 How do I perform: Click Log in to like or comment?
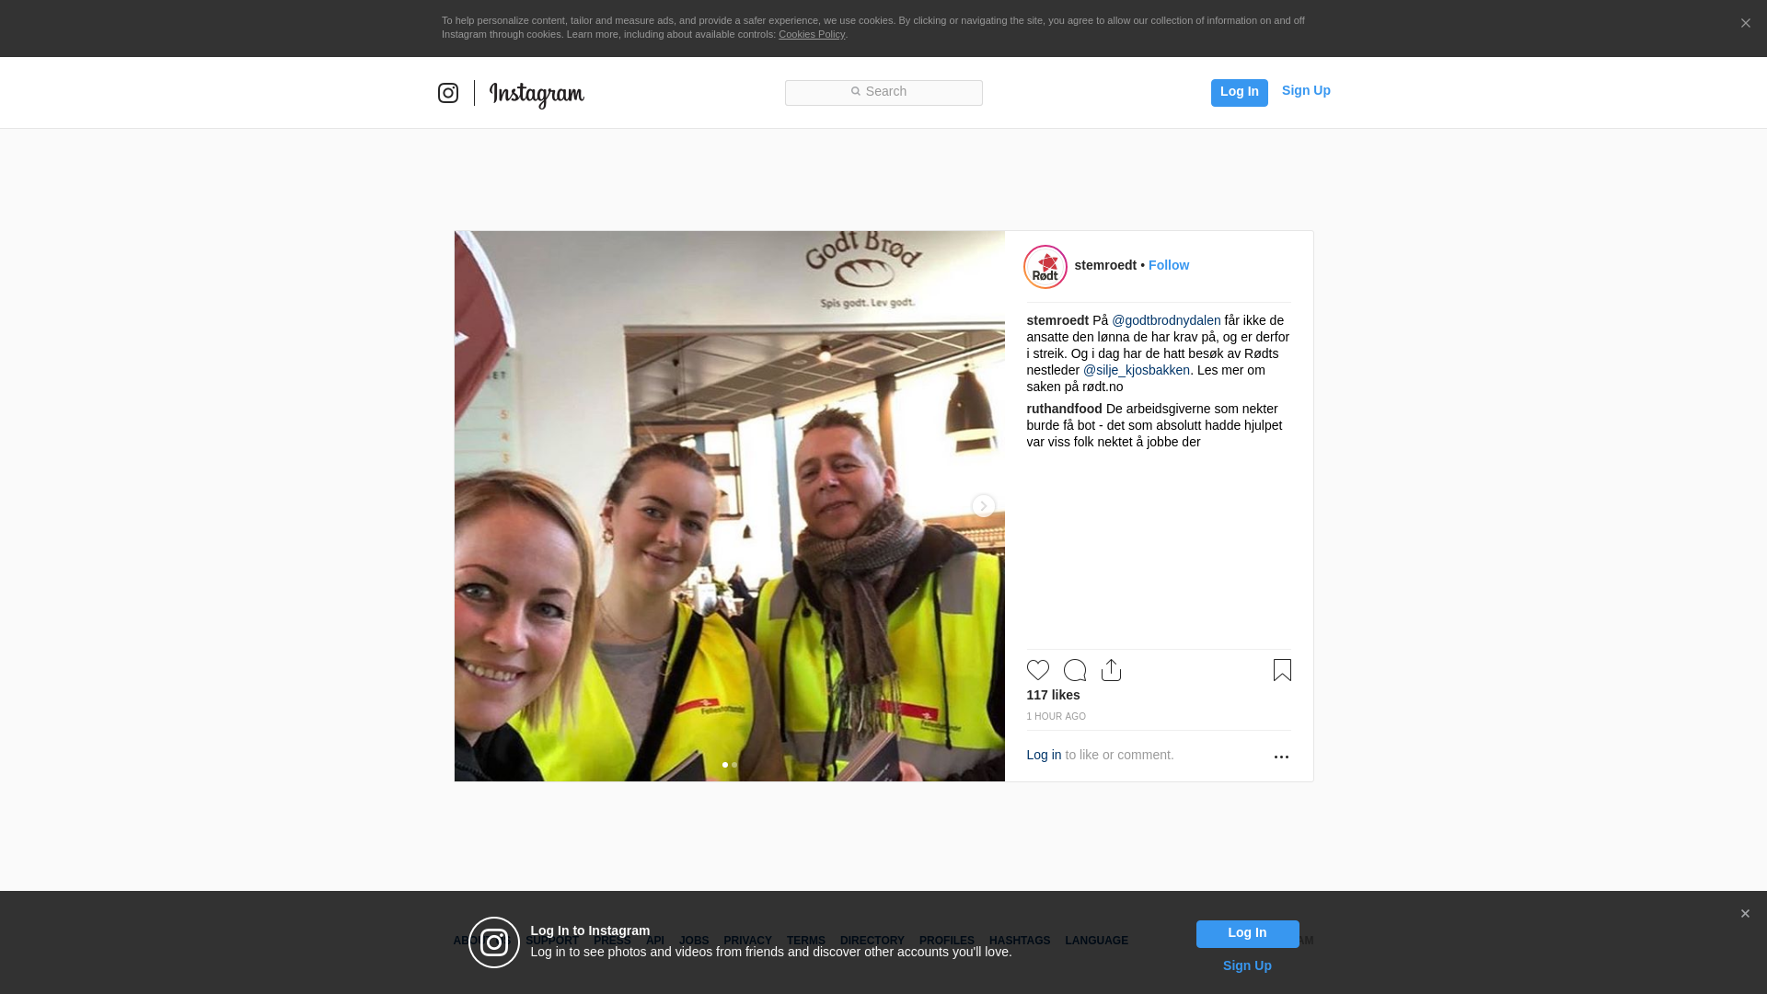tap(1044, 755)
